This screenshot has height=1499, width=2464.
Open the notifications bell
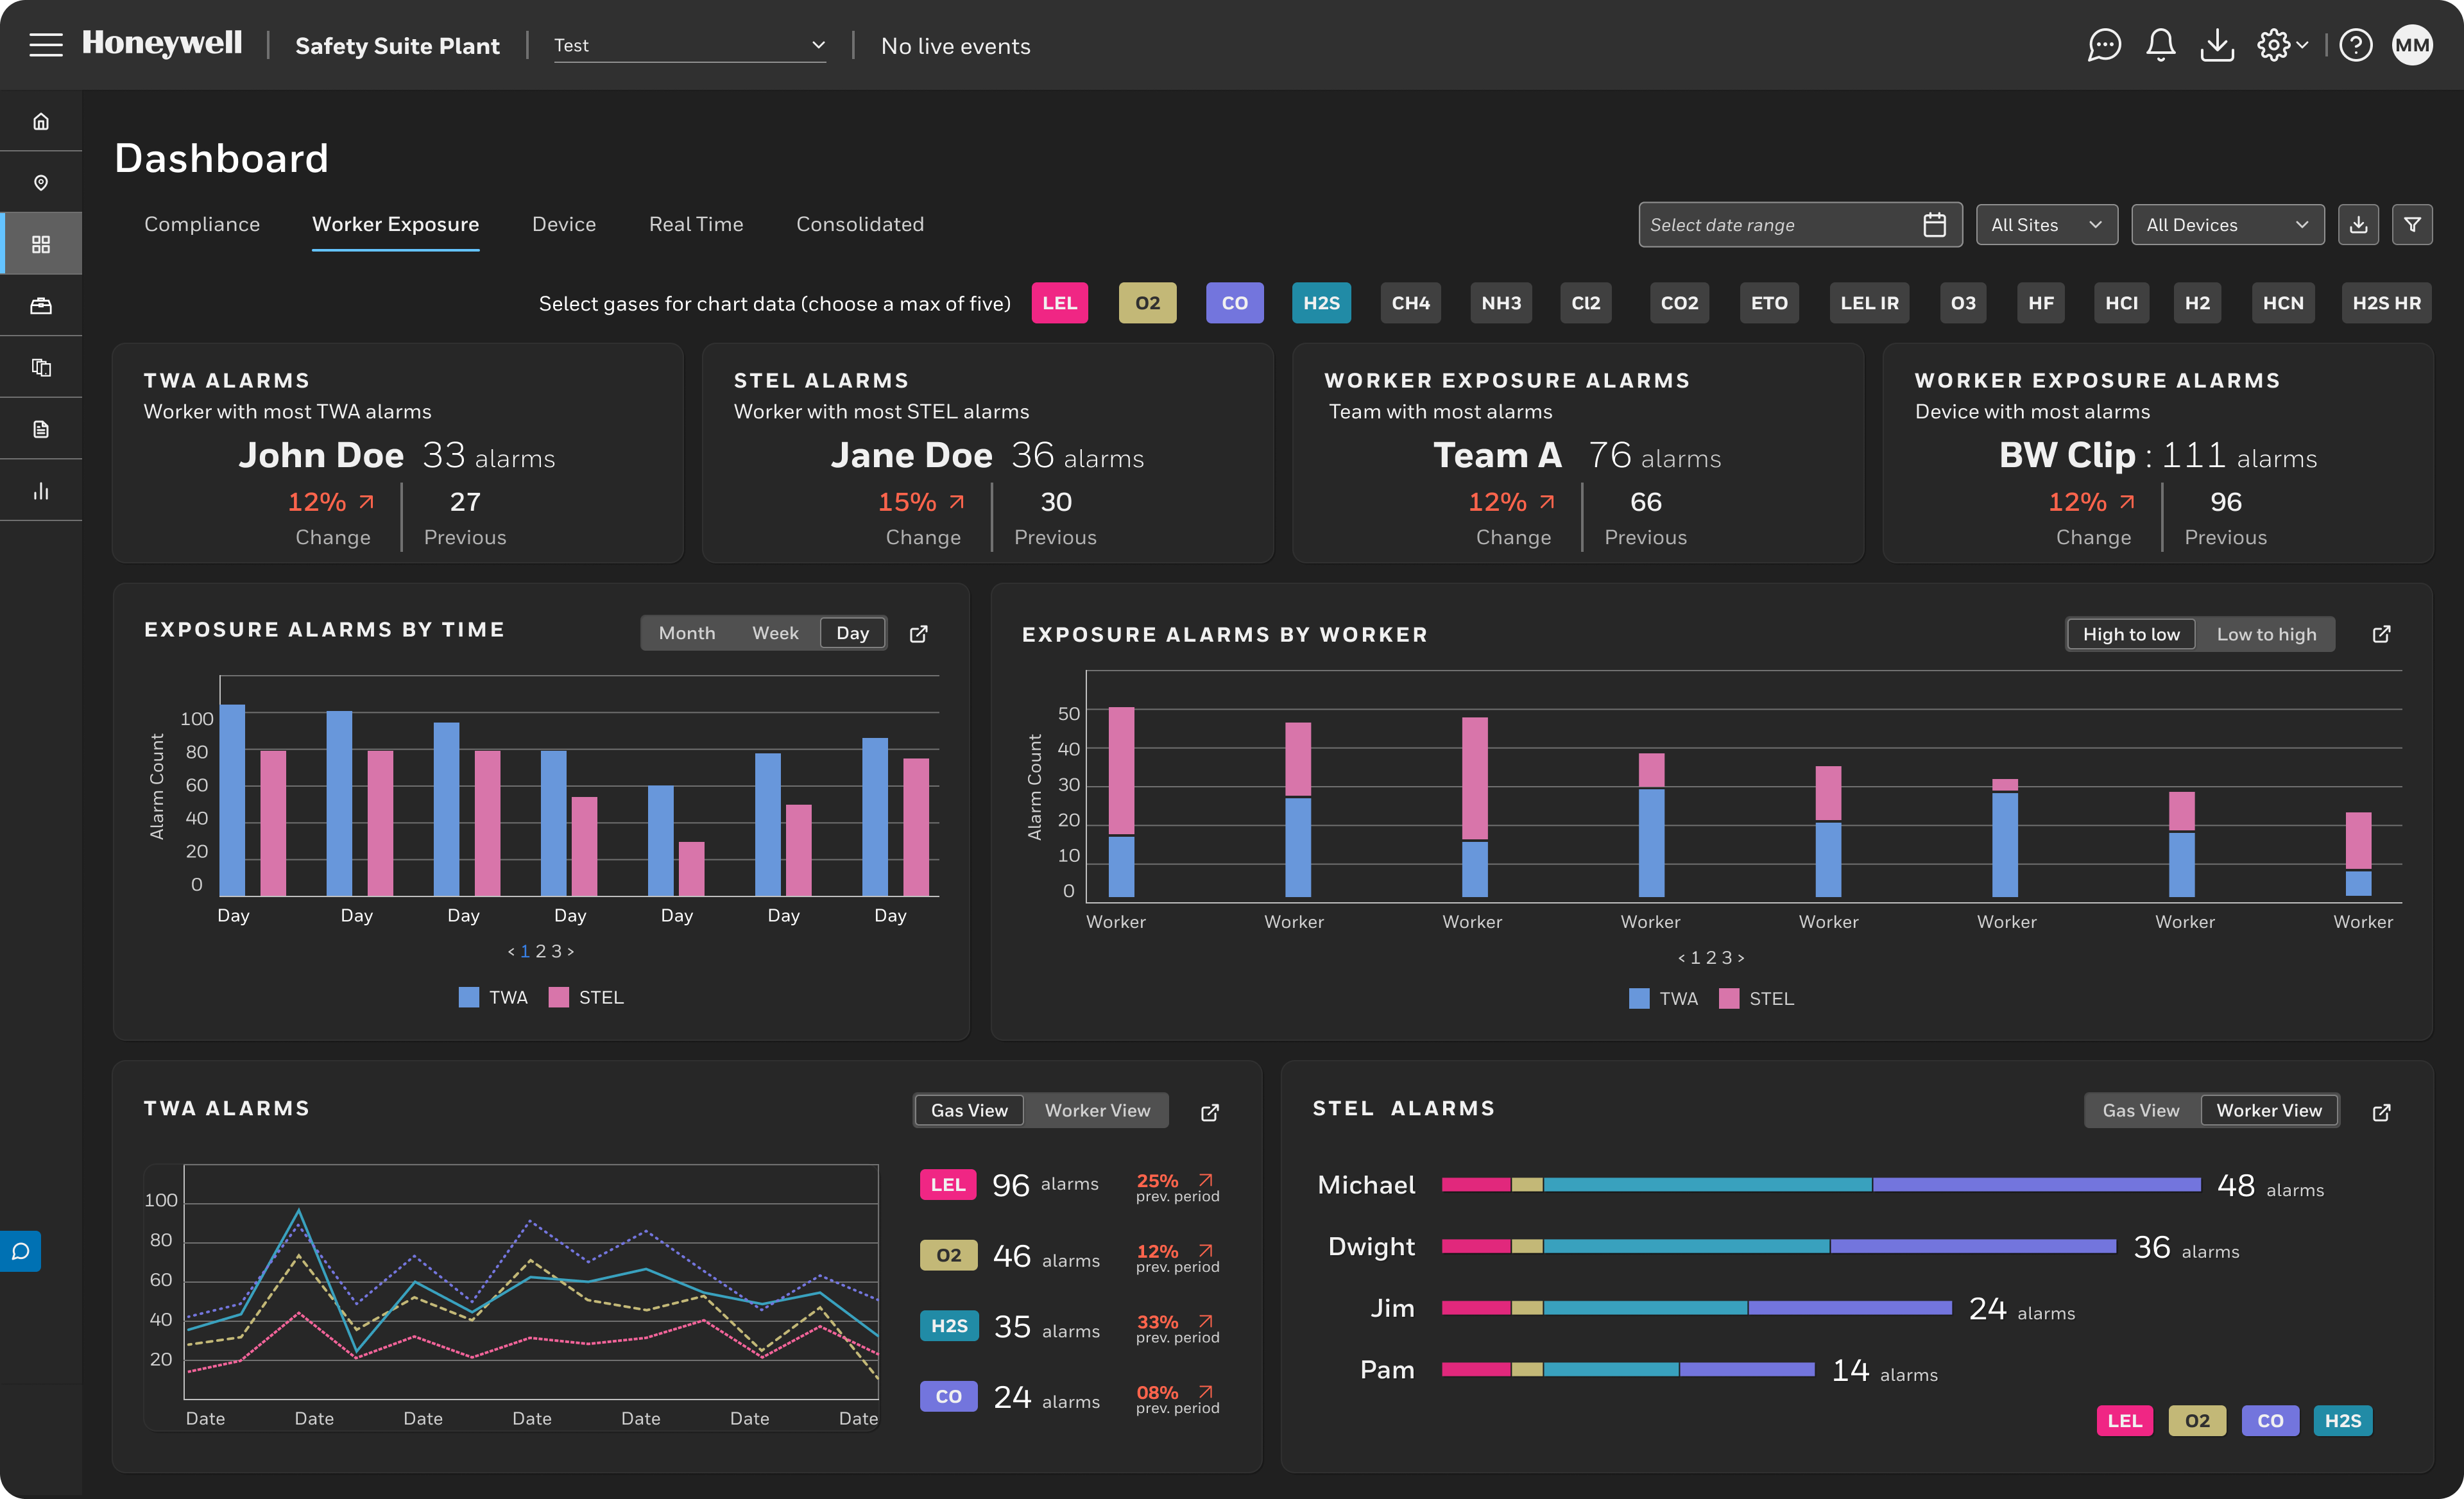coord(2160,45)
